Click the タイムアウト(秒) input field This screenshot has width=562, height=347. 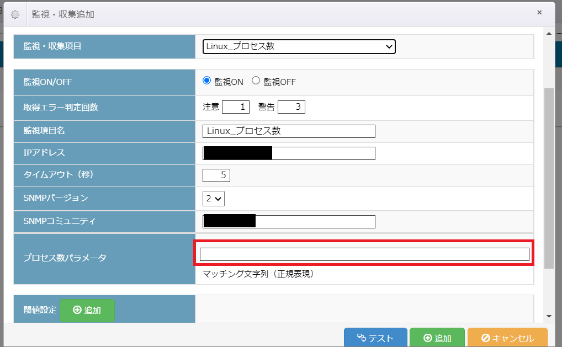[x=216, y=175]
